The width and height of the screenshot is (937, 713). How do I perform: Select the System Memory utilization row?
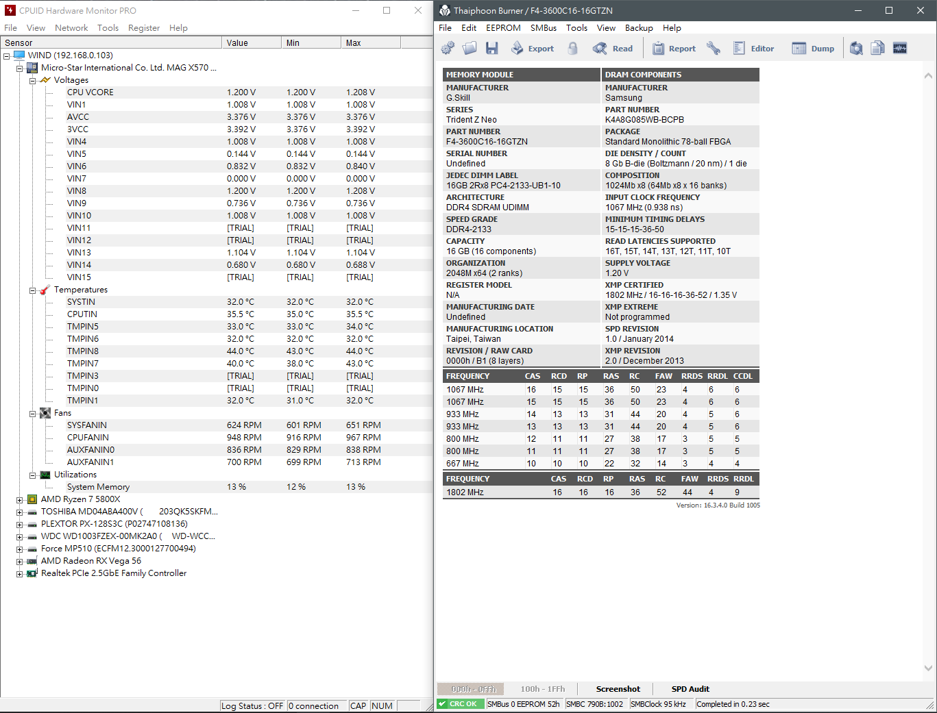point(216,487)
